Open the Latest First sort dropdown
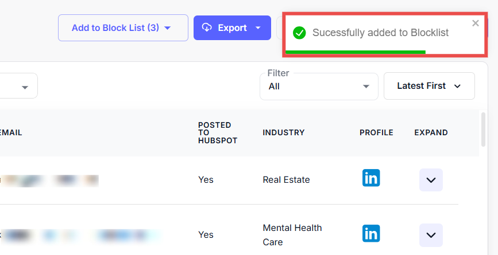This screenshot has height=255, width=498. click(x=429, y=86)
